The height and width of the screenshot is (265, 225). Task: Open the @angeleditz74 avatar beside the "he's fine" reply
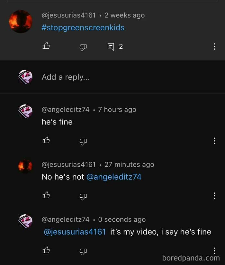(x=25, y=111)
